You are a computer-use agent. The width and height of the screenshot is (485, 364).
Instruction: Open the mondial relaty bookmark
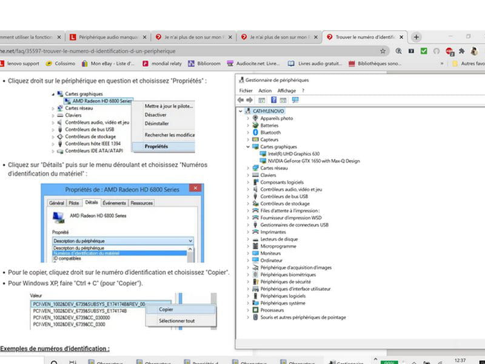point(162,64)
